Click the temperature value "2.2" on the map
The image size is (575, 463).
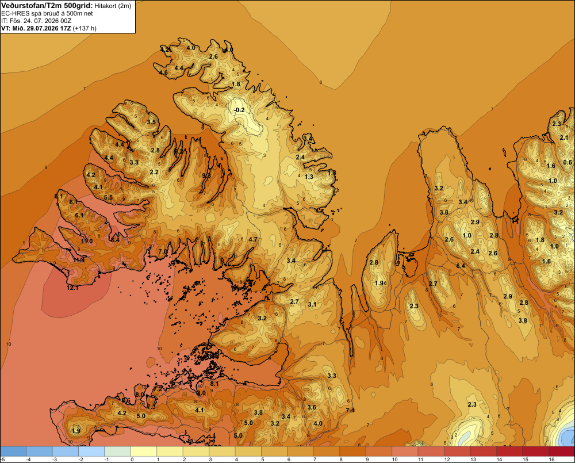point(154,172)
